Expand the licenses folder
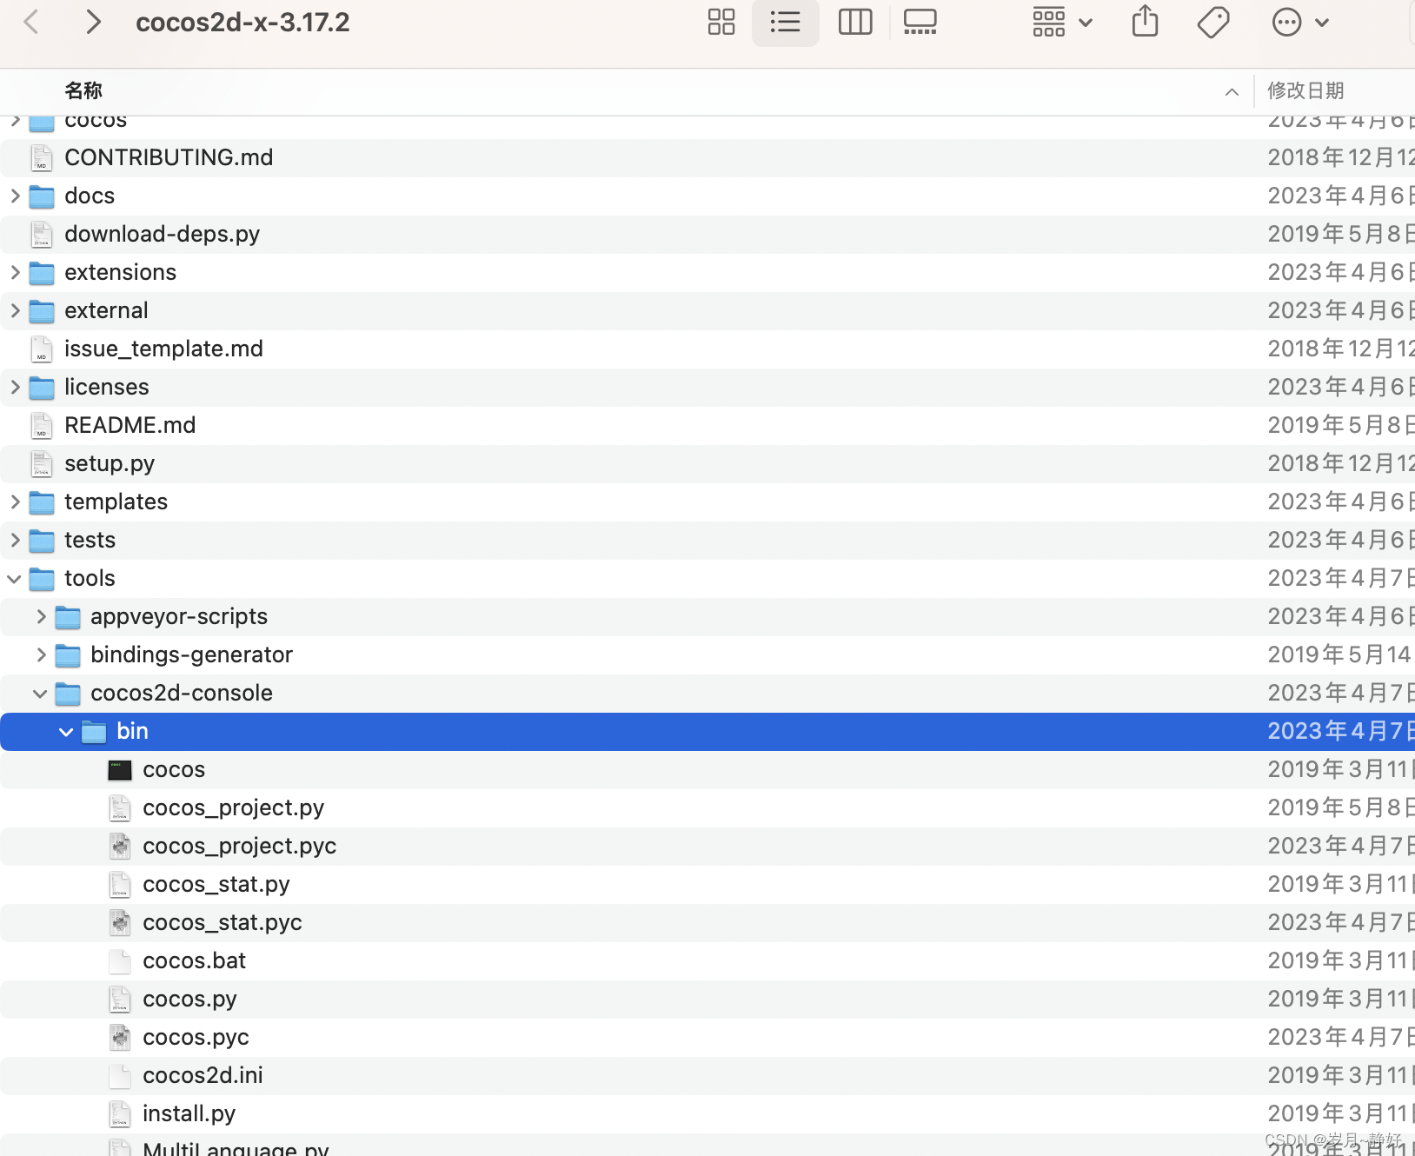Screen dimensions: 1415x1156 (15, 387)
